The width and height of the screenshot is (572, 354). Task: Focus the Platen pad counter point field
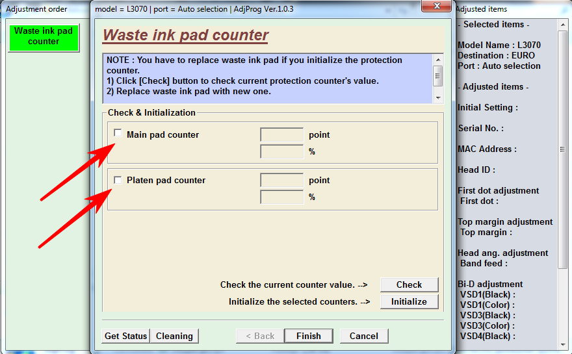coord(281,180)
